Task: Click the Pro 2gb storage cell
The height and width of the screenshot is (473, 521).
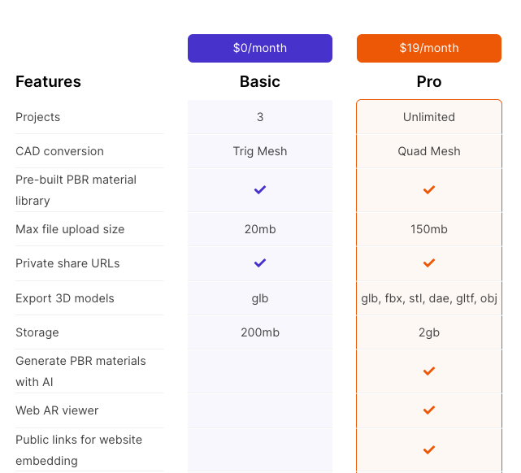Action: point(429,332)
